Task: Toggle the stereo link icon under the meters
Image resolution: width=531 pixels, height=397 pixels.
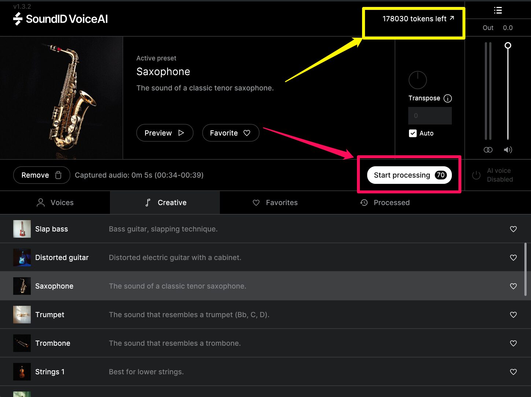Action: tap(488, 150)
